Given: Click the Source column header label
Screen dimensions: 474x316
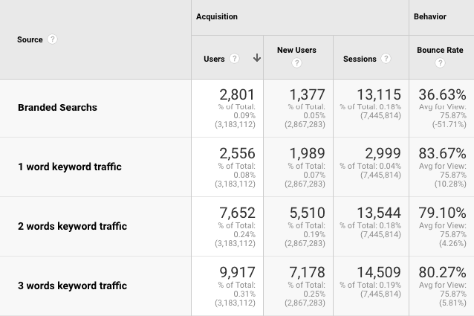Looking at the screenshot, I should (30, 39).
